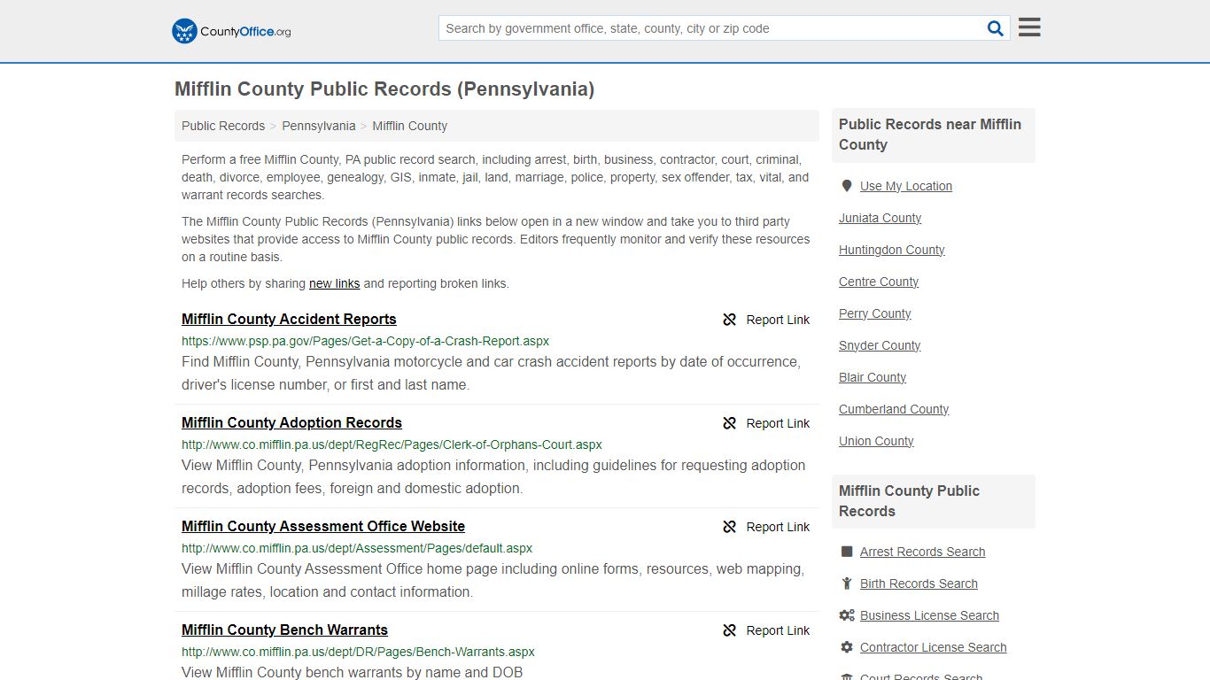Select Cumberland County in the nearby list
The width and height of the screenshot is (1210, 680).
[x=894, y=409]
